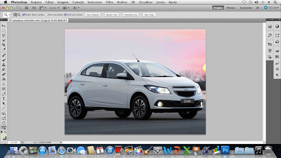Image resolution: width=281 pixels, height=158 pixels.
Task: Select the Healing Brush tool
Action: click(4, 55)
